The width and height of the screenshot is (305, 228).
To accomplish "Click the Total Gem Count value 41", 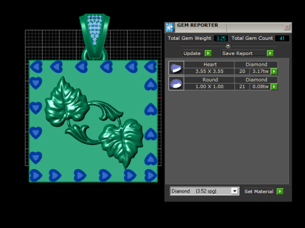I will (x=282, y=39).
